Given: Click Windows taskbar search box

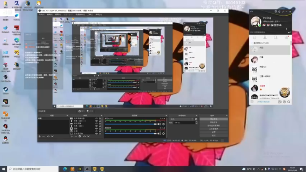Looking at the screenshot, I should tap(33, 169).
